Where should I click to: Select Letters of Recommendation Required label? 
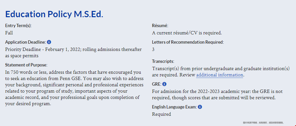pos(188,42)
